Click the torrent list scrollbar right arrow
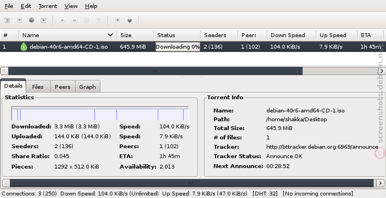The height and width of the screenshot is (198, 386). pyautogui.click(x=382, y=71)
